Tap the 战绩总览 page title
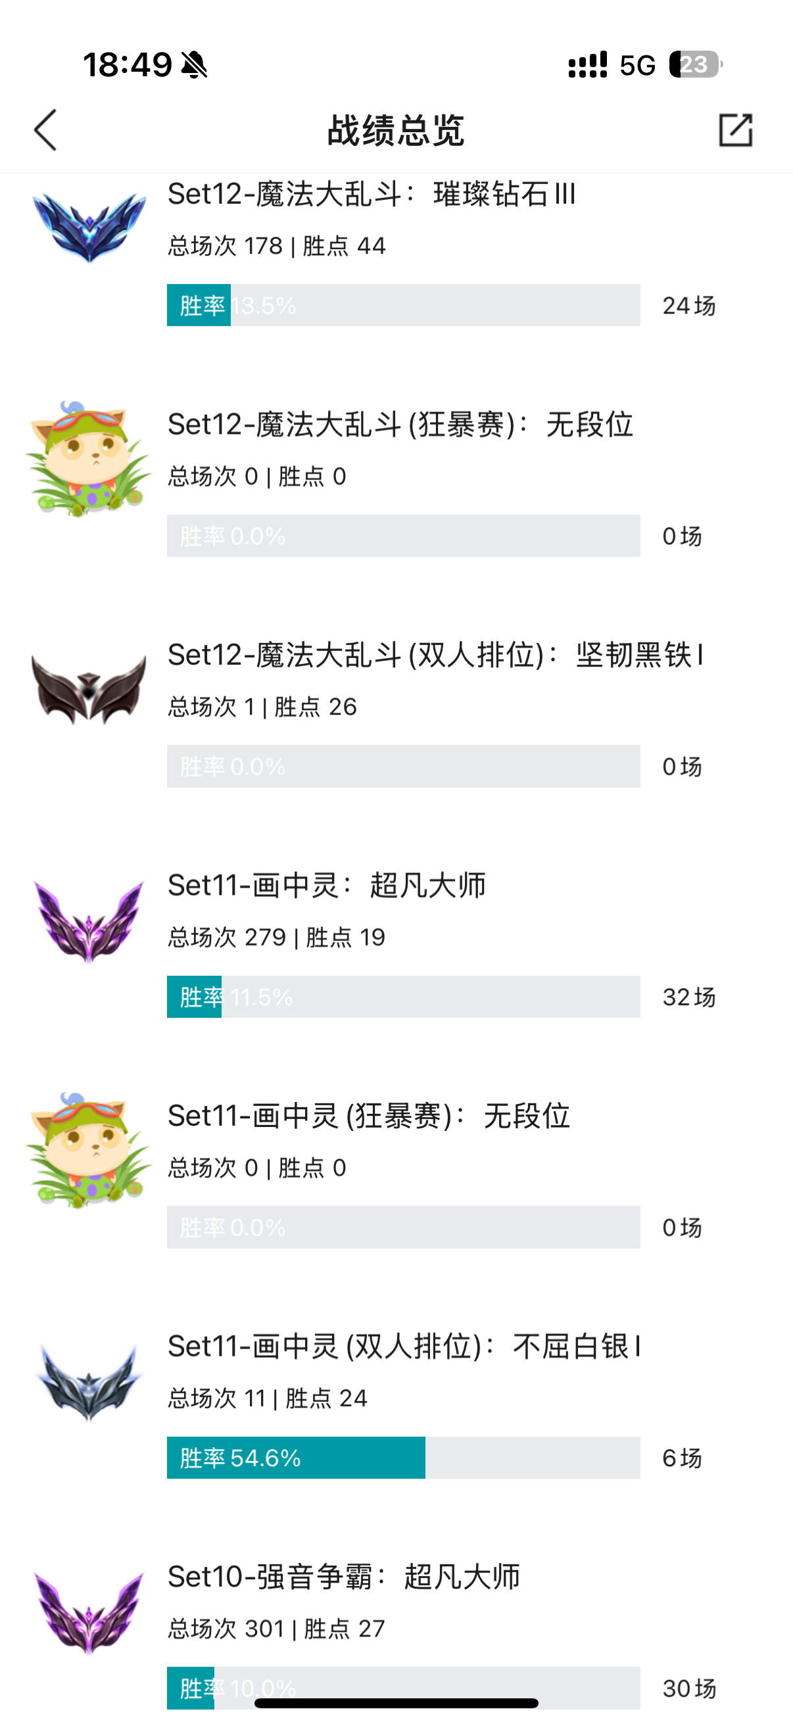The image size is (793, 1724). coord(395,130)
